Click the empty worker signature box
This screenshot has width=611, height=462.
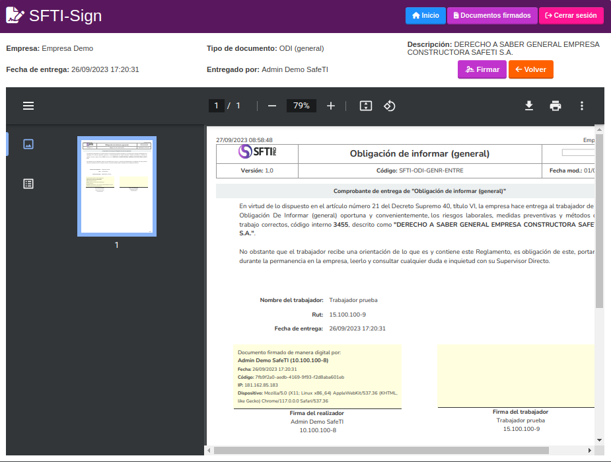click(x=516, y=375)
